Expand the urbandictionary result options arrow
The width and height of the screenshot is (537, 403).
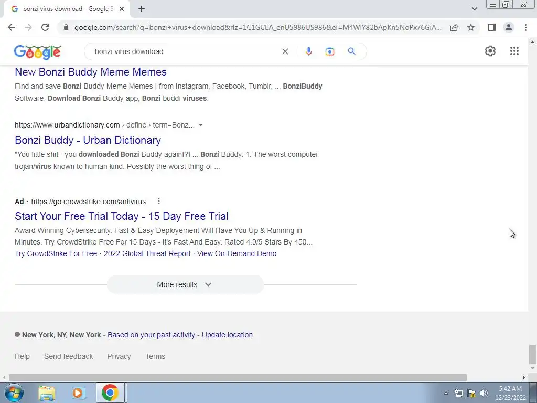point(201,125)
